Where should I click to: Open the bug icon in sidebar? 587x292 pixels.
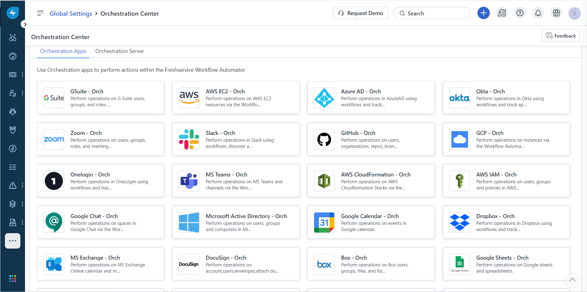pos(13,112)
